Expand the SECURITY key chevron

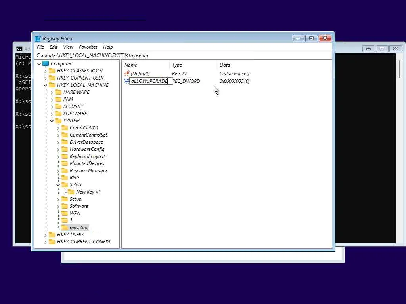(x=52, y=106)
